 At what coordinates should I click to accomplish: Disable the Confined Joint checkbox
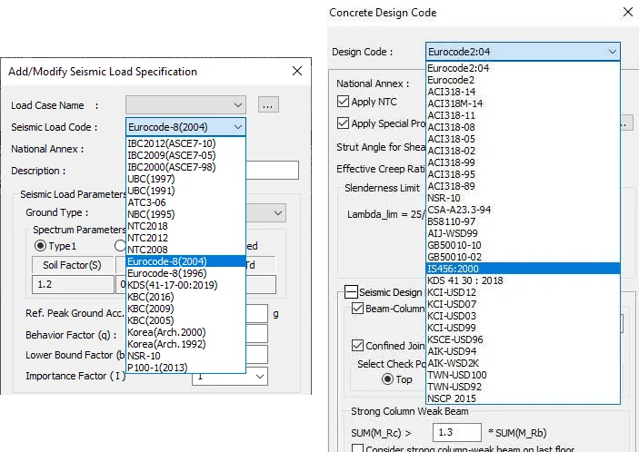click(357, 346)
